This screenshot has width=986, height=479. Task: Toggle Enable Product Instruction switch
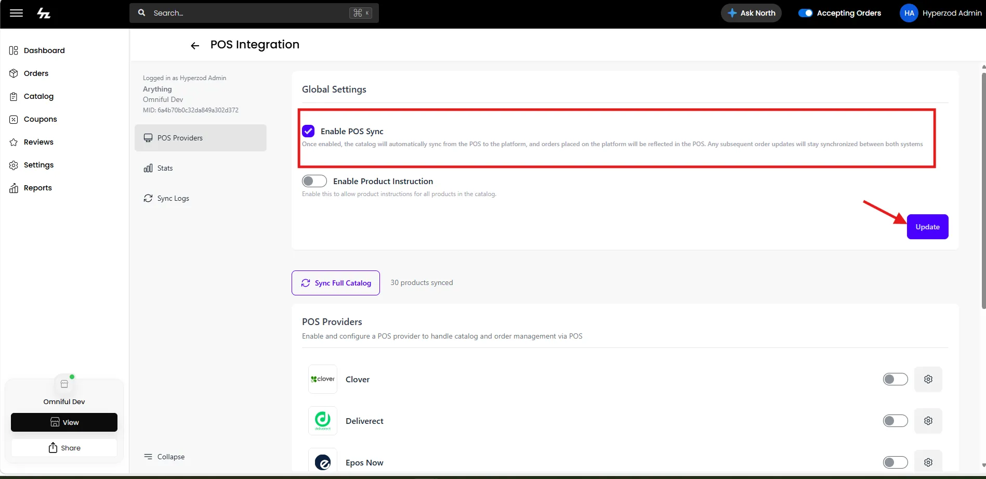pyautogui.click(x=314, y=181)
